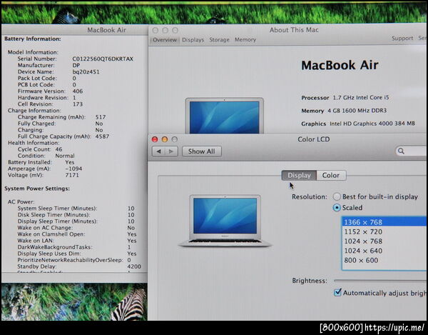The height and width of the screenshot is (335, 428).
Task: Click the Firmware Version value 406
Action: point(78,91)
